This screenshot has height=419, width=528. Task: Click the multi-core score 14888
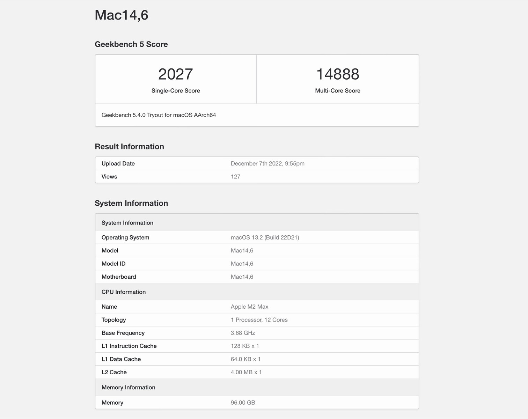[337, 74]
